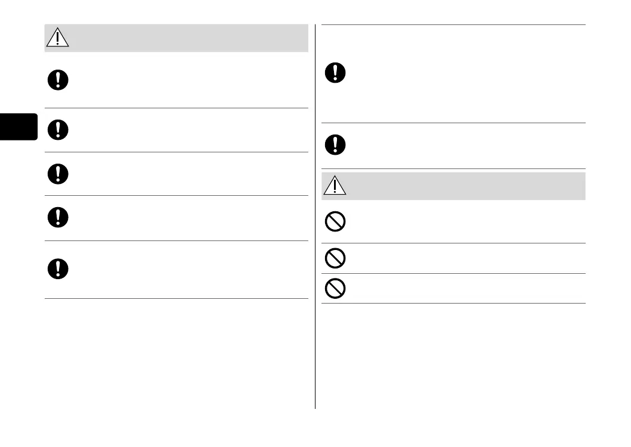Click the black side tab on the left edge
This screenshot has height=447, width=631.
click(18, 126)
